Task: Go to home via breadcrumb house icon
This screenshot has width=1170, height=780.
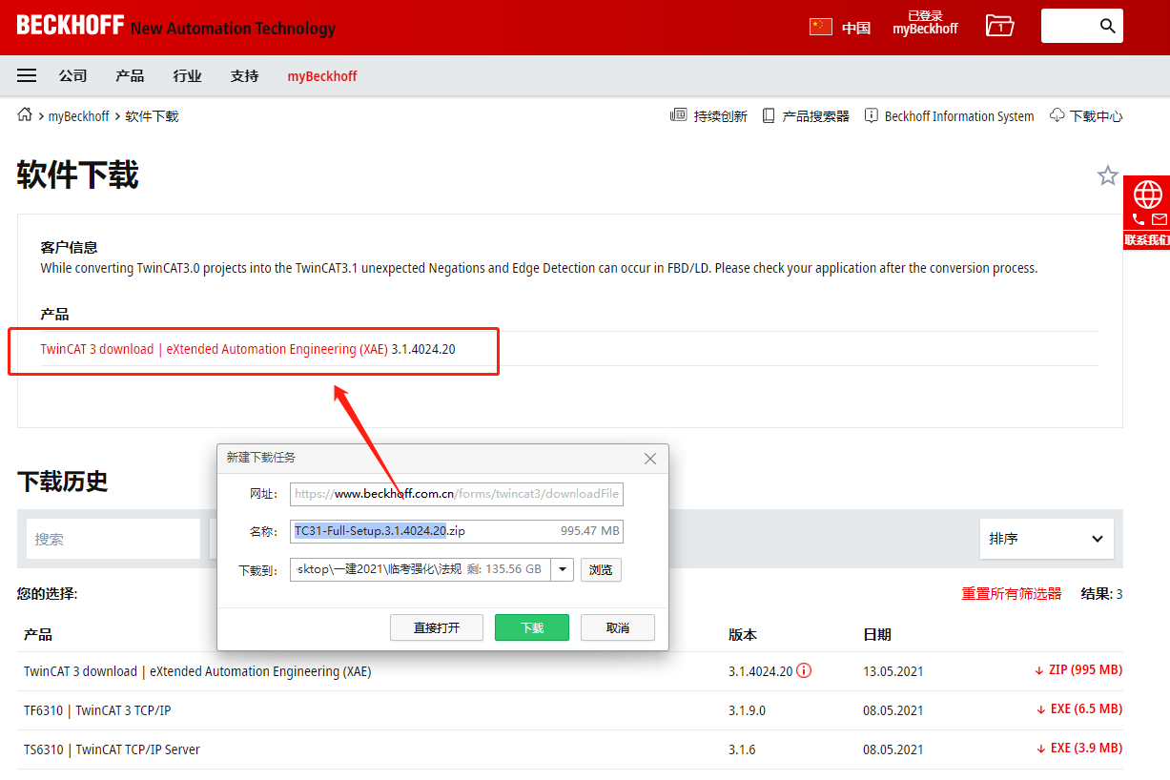Action: 25,115
